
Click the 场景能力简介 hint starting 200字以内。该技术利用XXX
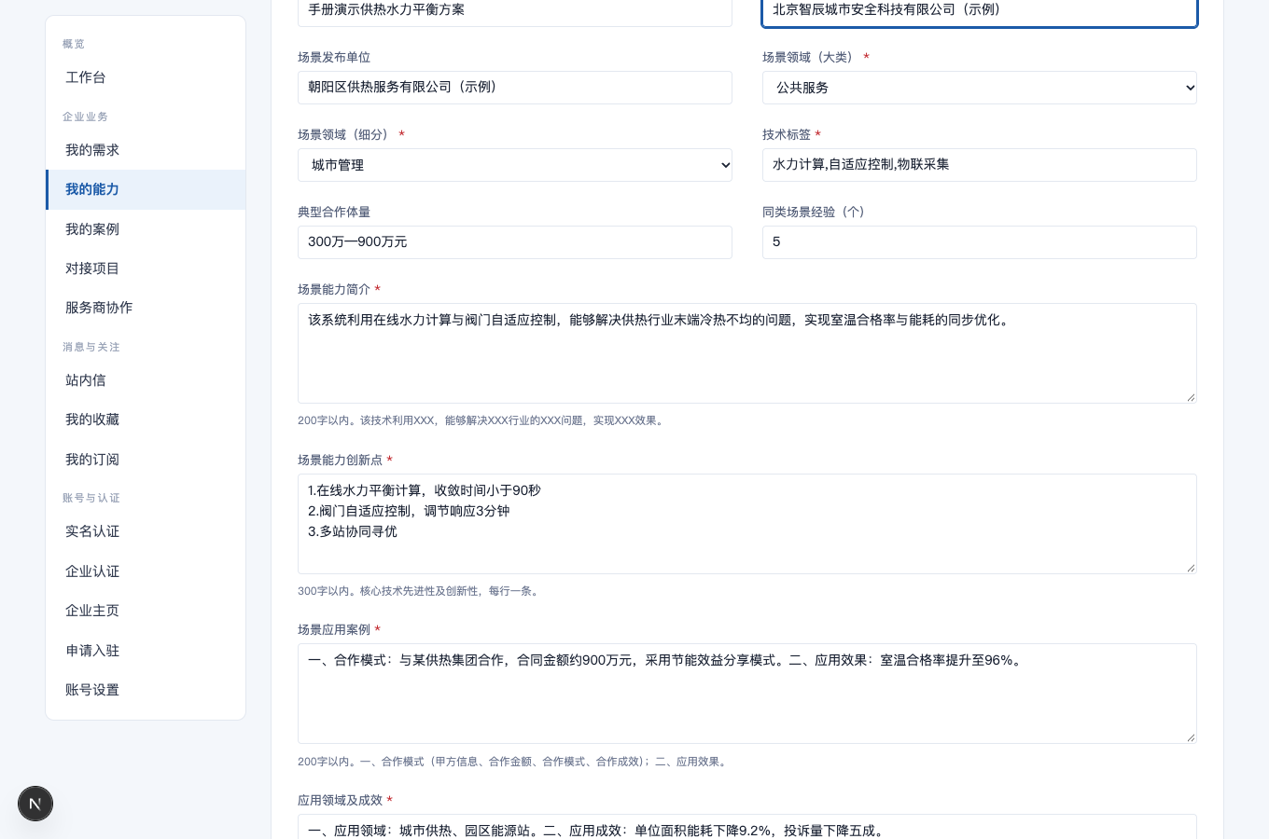(x=482, y=420)
